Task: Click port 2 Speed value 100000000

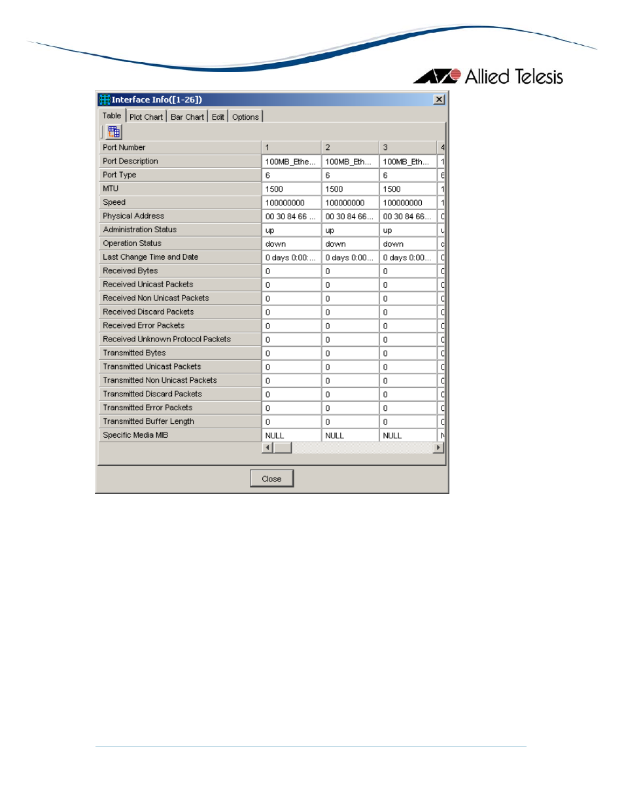Action: click(x=350, y=203)
